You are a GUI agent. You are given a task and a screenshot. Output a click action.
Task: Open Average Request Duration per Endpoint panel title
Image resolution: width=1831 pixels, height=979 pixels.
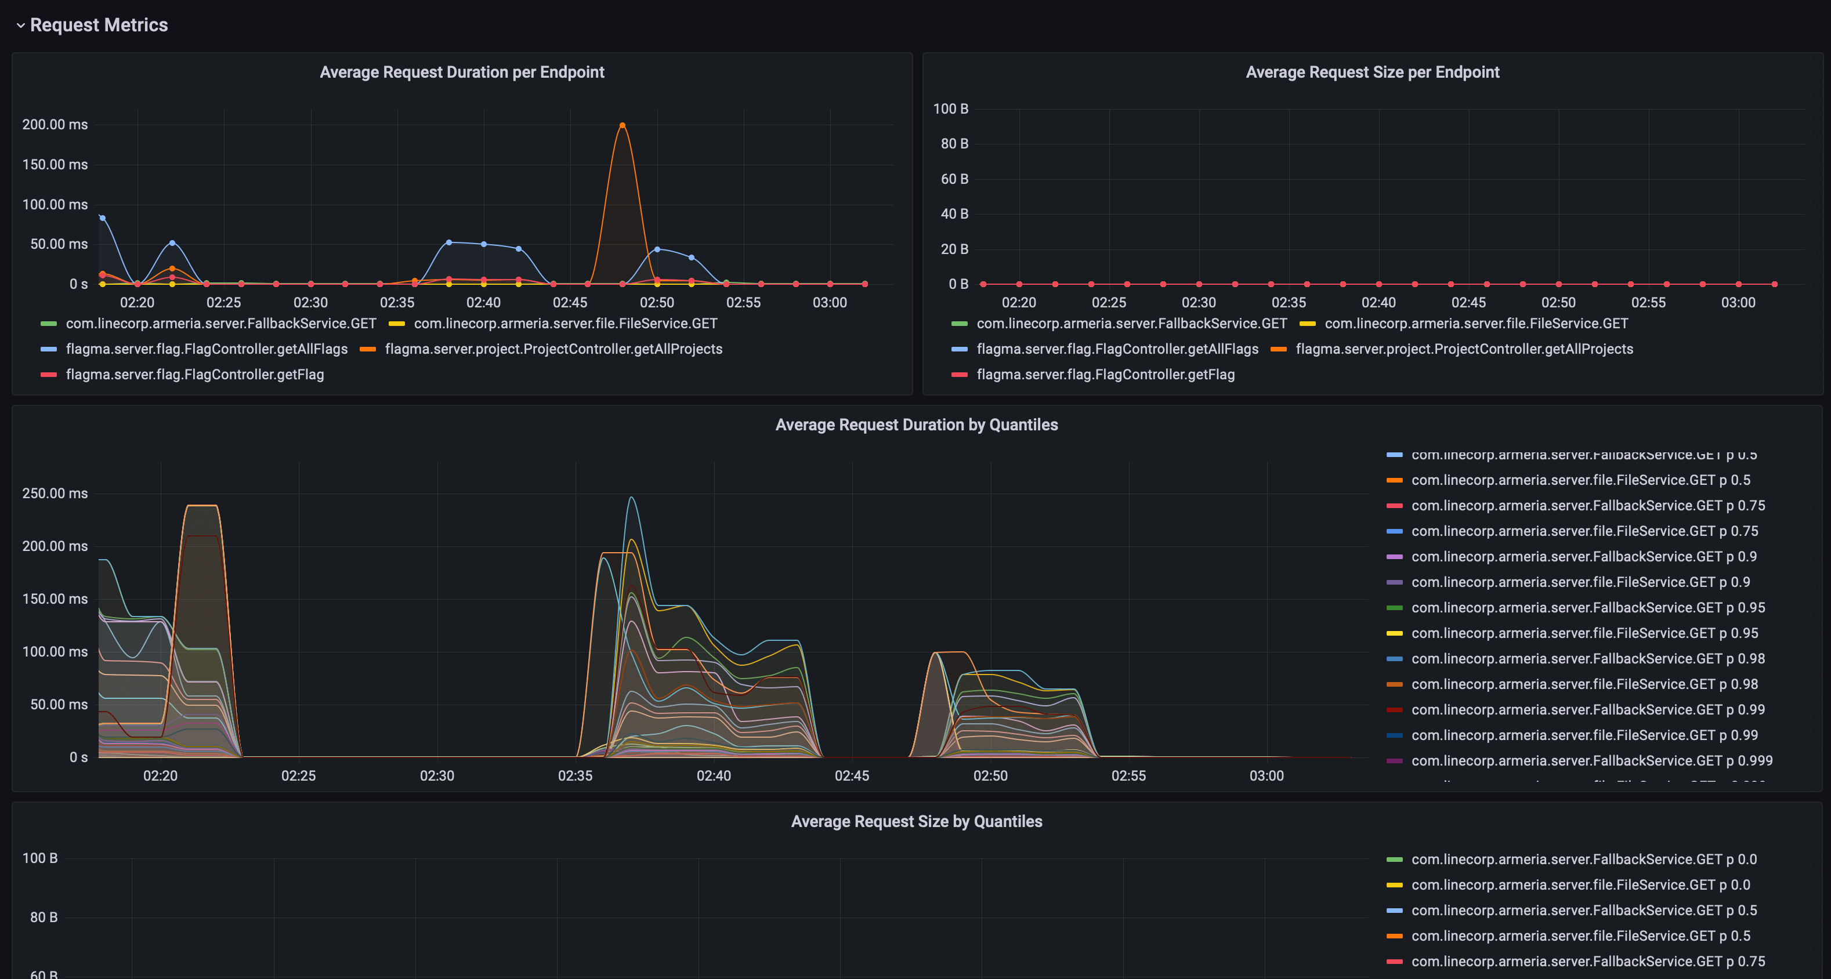click(x=461, y=72)
